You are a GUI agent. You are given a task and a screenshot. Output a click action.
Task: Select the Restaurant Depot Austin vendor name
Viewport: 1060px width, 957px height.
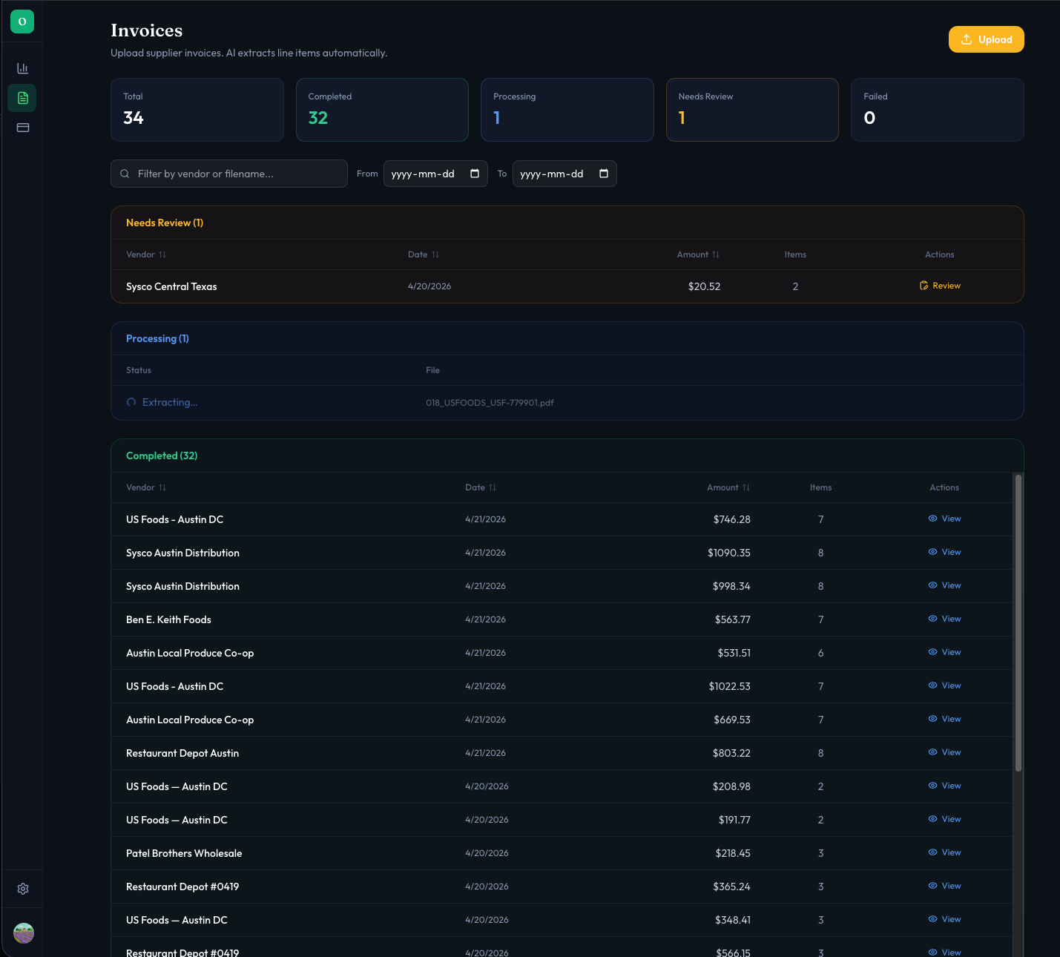(182, 753)
